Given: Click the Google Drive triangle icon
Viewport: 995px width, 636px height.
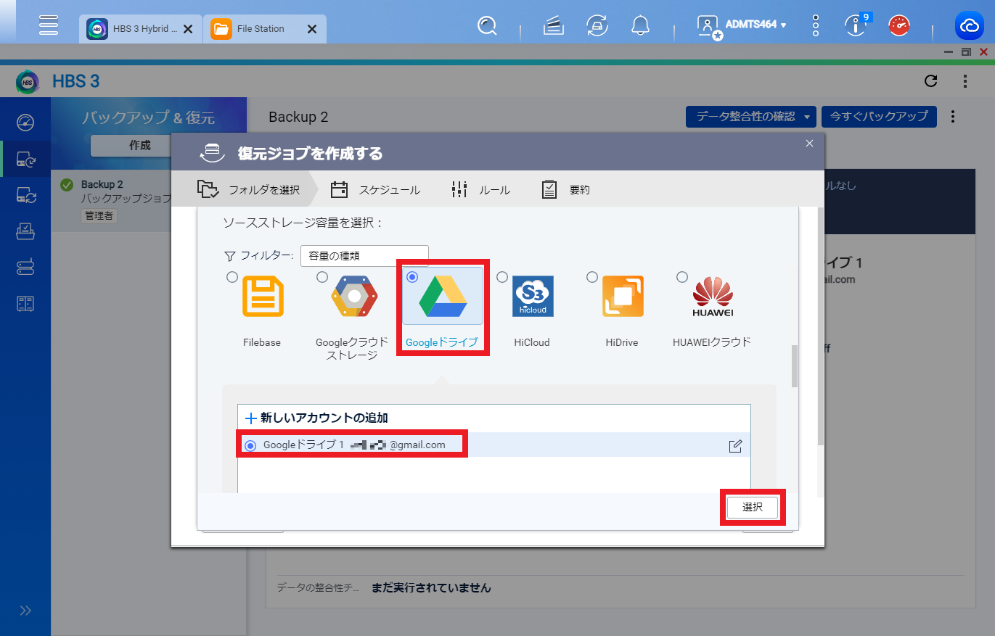Looking at the screenshot, I should coord(443,296).
